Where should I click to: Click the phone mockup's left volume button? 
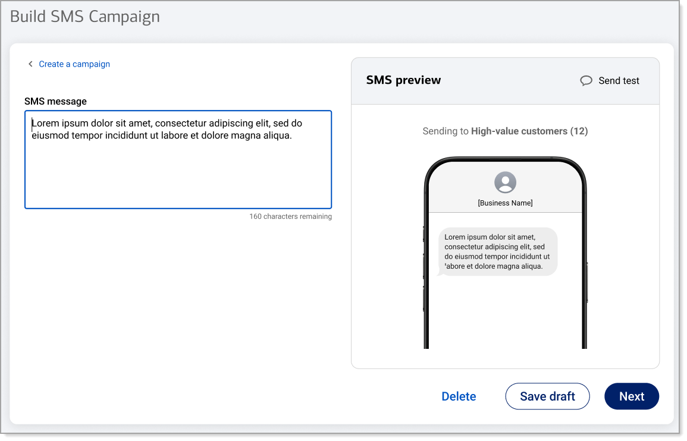pyautogui.click(x=424, y=266)
